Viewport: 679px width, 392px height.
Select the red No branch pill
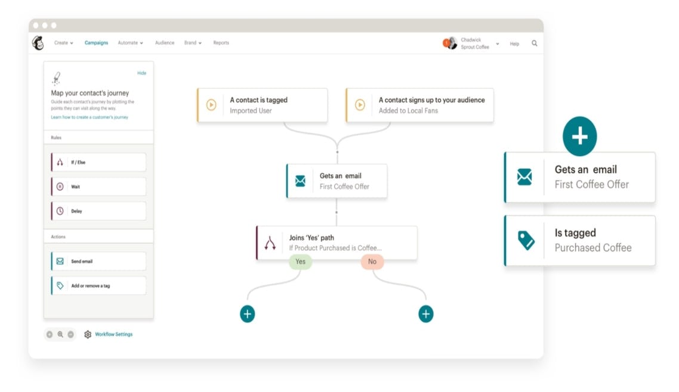coord(372,262)
